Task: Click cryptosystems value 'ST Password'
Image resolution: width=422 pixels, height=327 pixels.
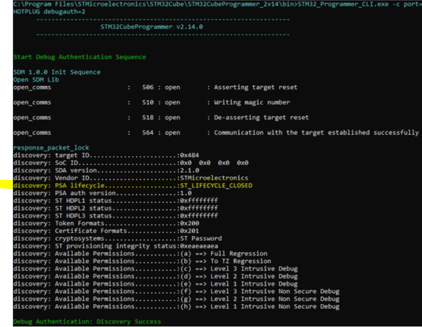Action: 201,238
